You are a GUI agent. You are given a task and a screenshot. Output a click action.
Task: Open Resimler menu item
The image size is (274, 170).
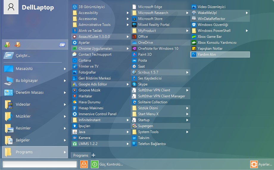(35, 128)
